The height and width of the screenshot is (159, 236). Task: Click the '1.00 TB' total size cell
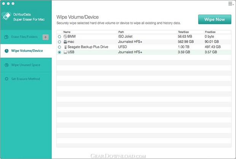tap(183, 47)
